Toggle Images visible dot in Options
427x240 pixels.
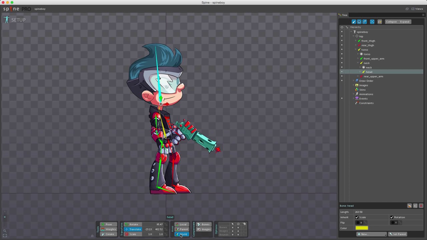tap(238, 231)
